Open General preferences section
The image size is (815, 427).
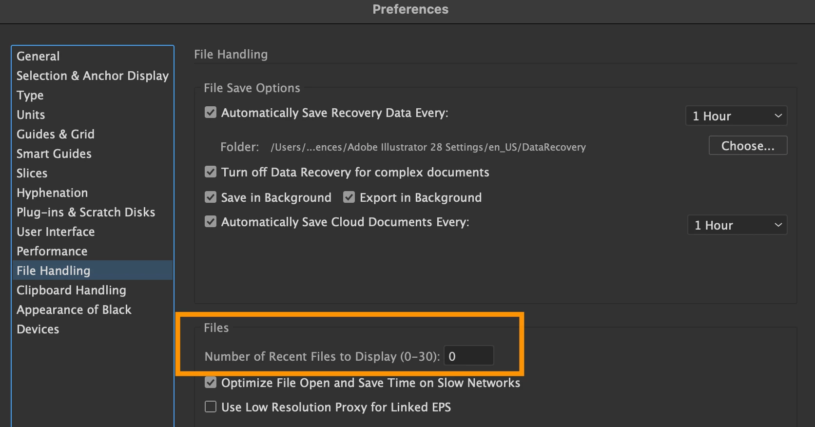38,56
